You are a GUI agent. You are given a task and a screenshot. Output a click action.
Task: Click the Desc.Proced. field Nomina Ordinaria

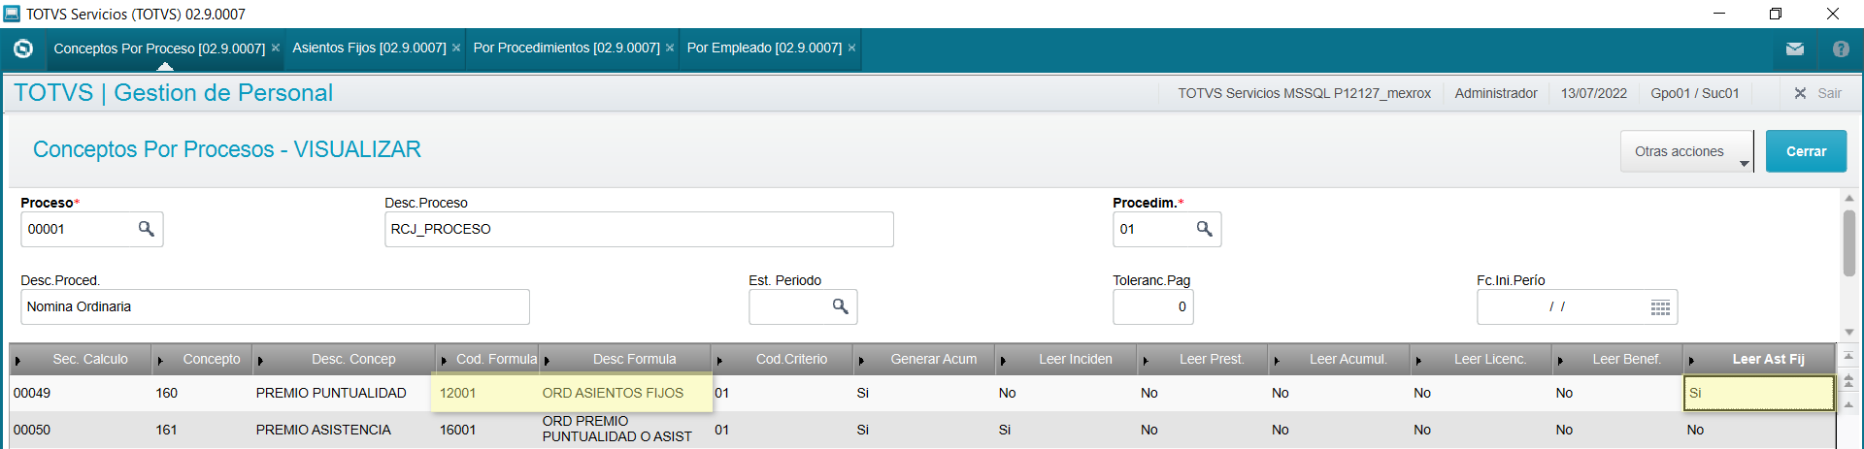[275, 306]
